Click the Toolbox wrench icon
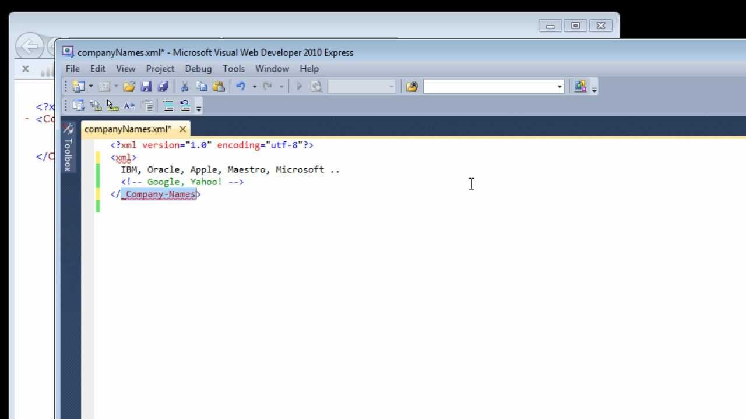This screenshot has width=746, height=419. [x=68, y=129]
